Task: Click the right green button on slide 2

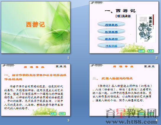Action: [x=151, y=51]
